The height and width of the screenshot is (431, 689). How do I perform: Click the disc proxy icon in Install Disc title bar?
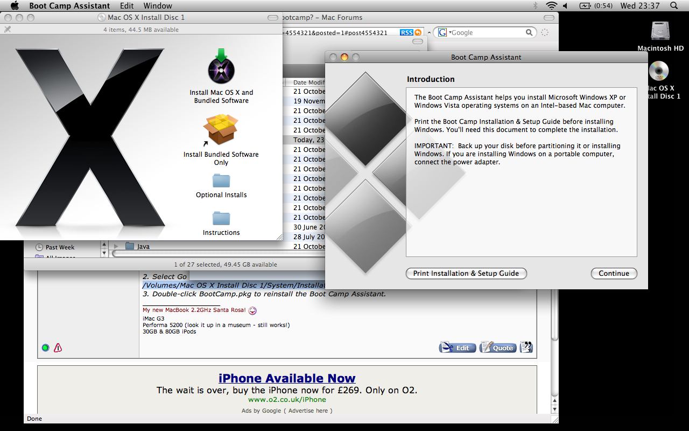(102, 17)
